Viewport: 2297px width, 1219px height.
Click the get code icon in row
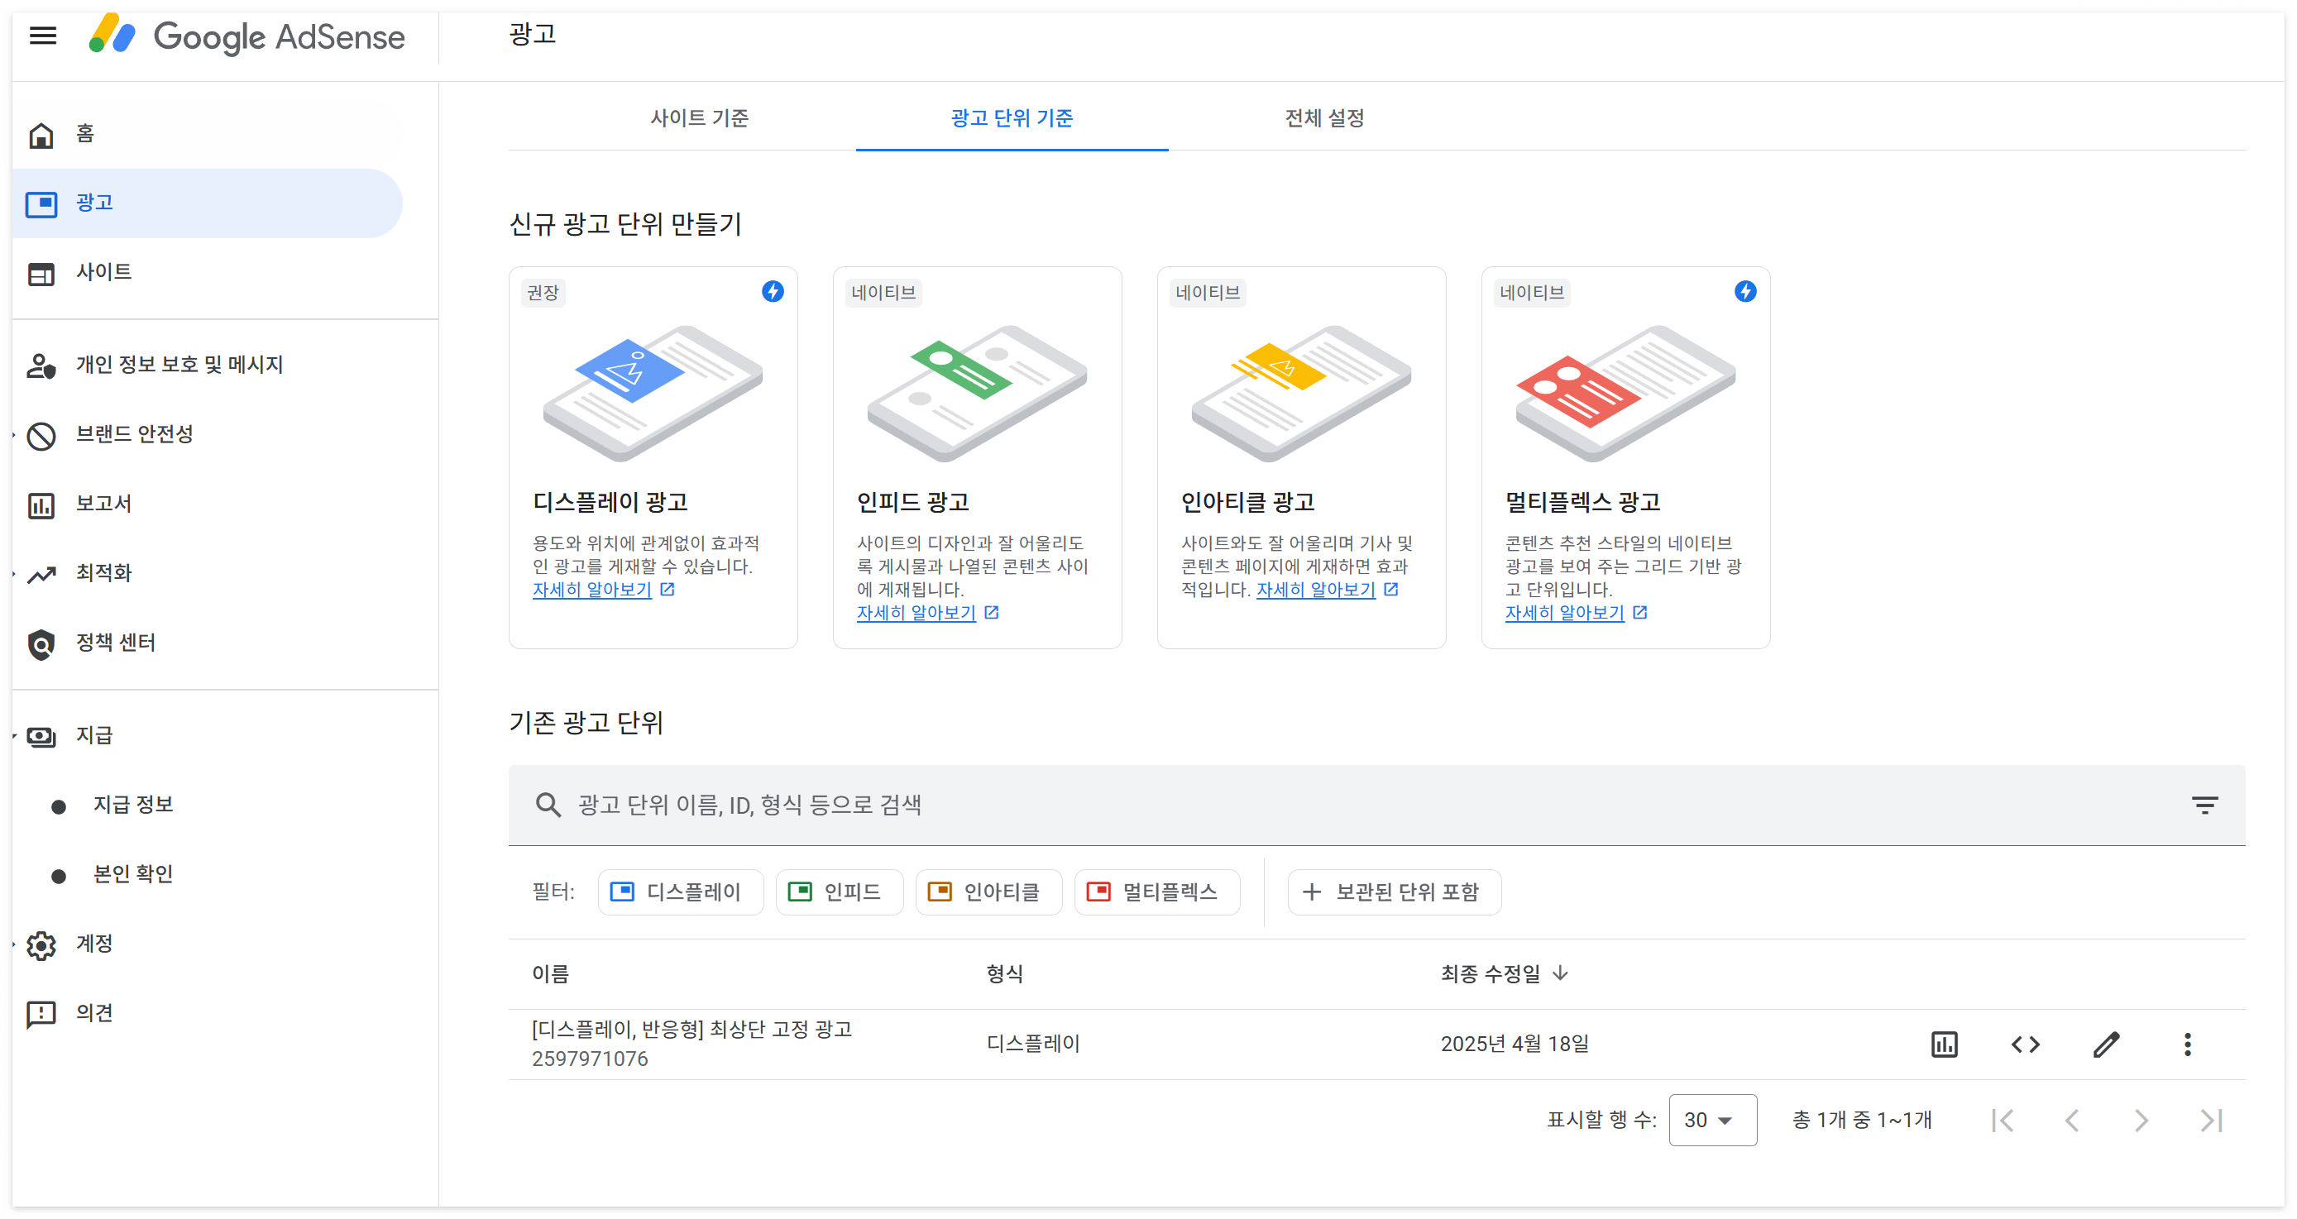(x=2025, y=1044)
